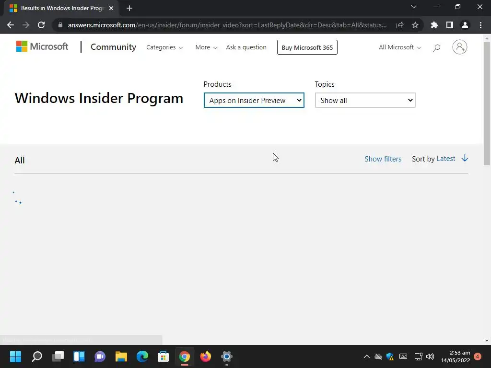Image resolution: width=491 pixels, height=368 pixels.
Task: Expand the All Microsoft menu
Action: click(x=399, y=47)
